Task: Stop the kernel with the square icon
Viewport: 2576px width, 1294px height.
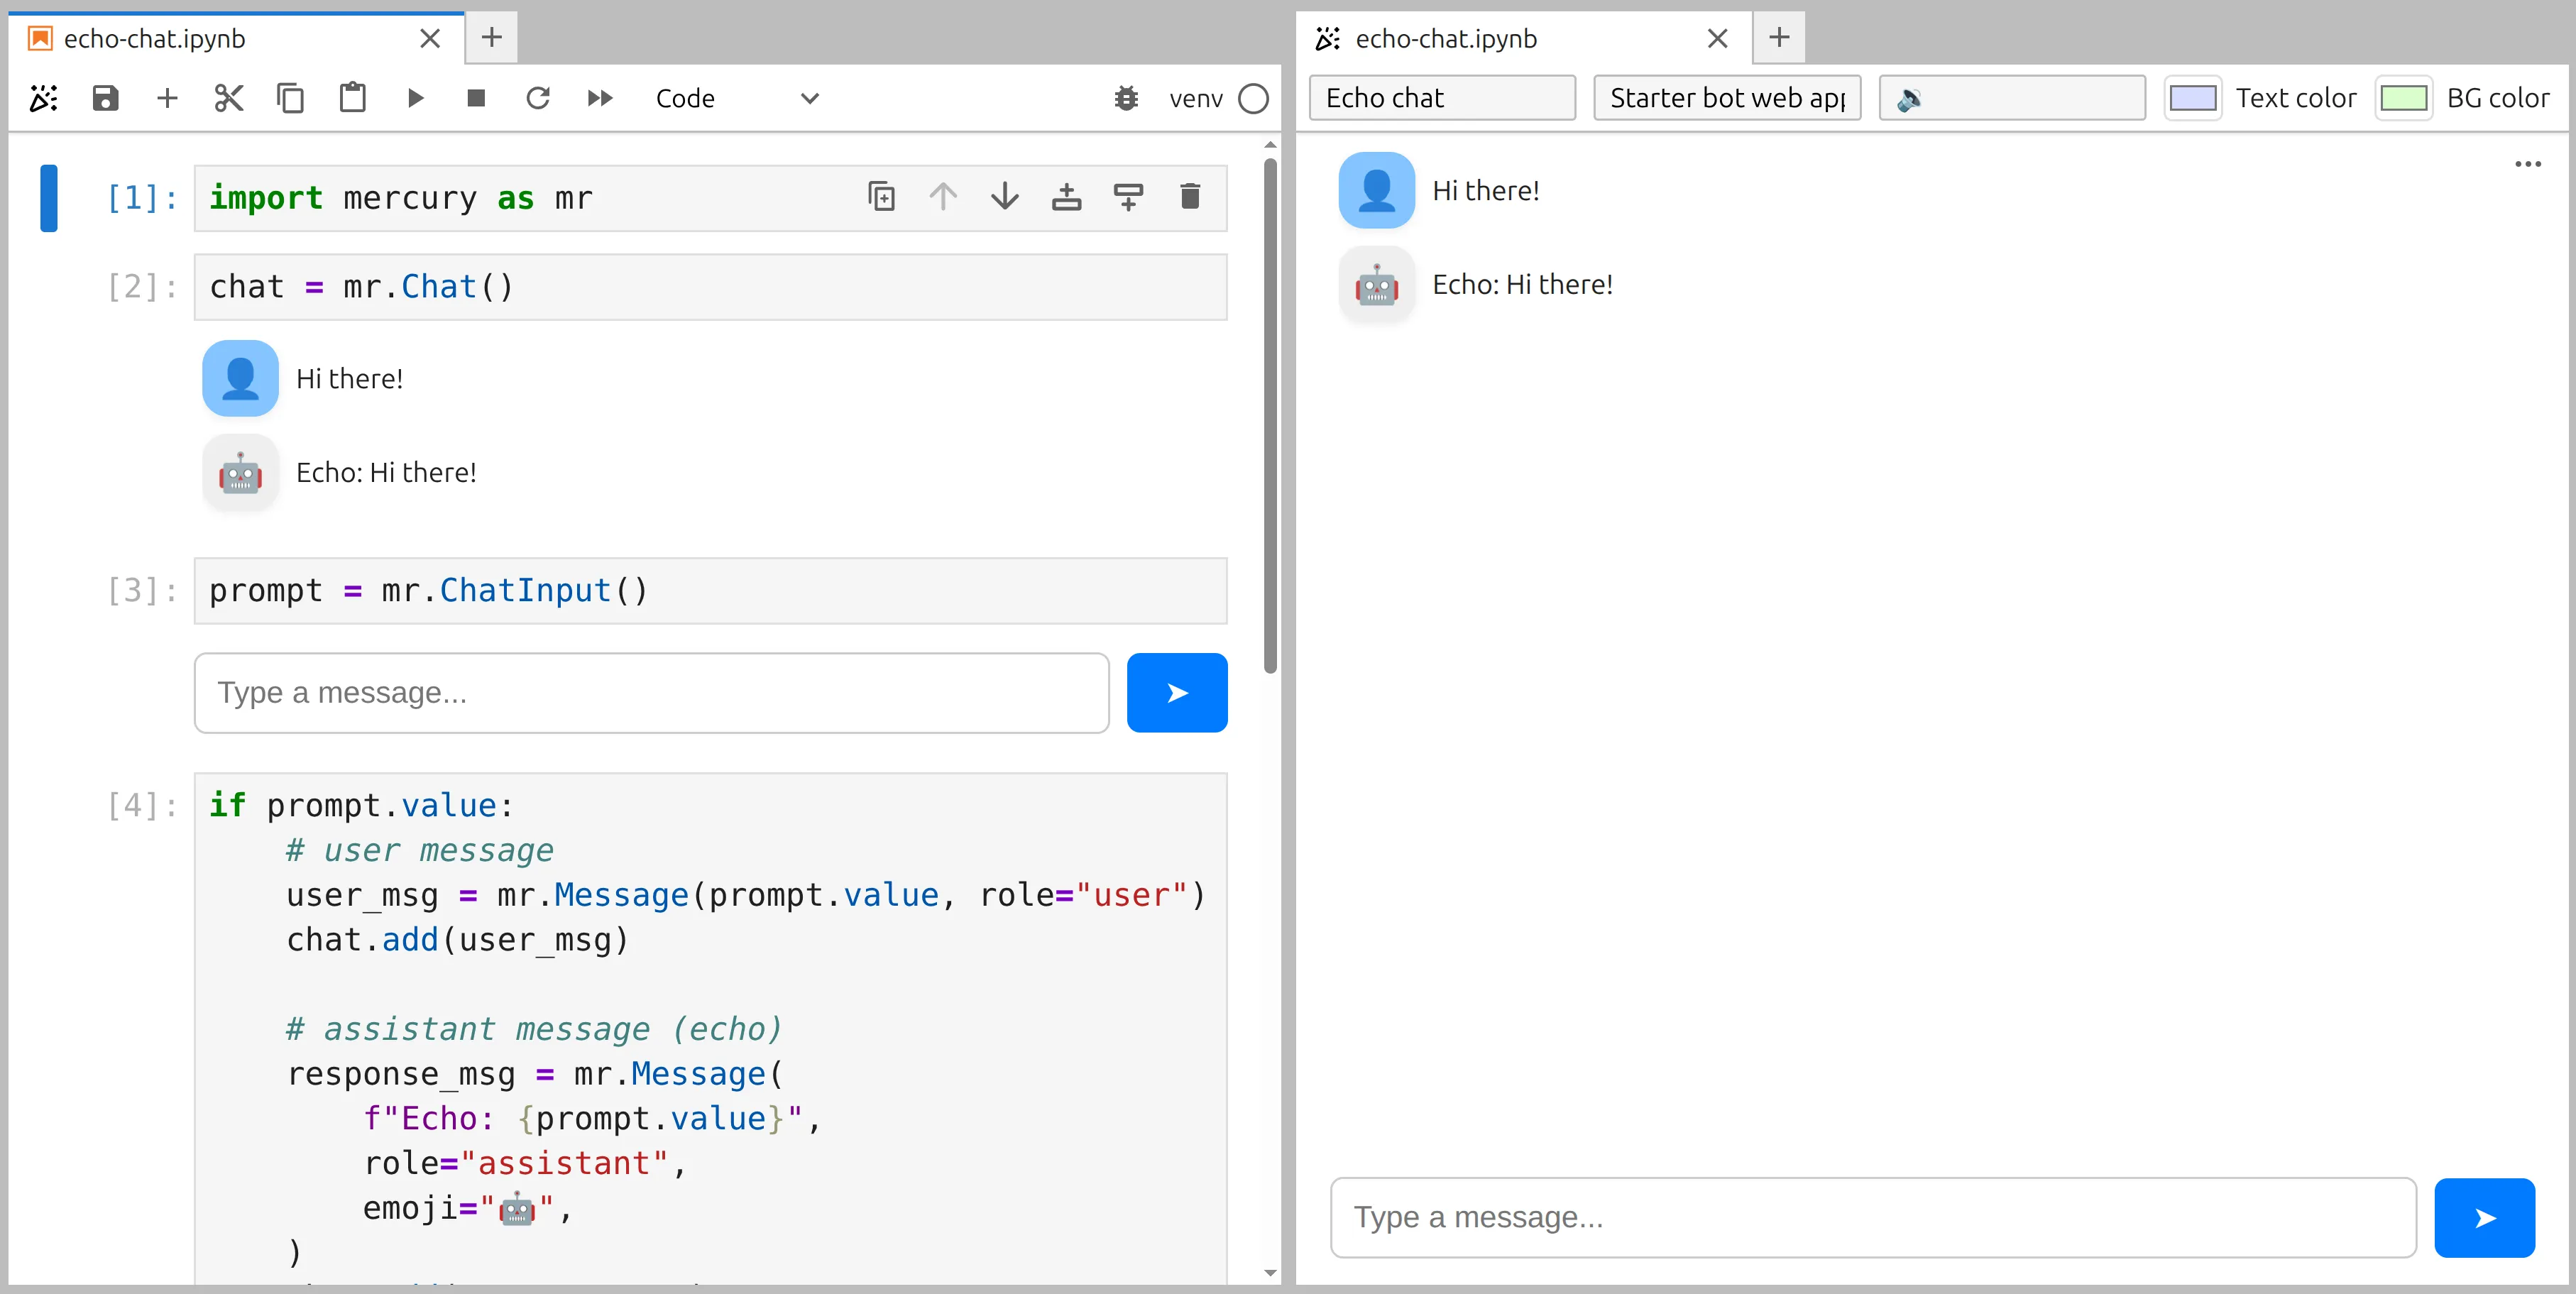Action: pos(477,98)
